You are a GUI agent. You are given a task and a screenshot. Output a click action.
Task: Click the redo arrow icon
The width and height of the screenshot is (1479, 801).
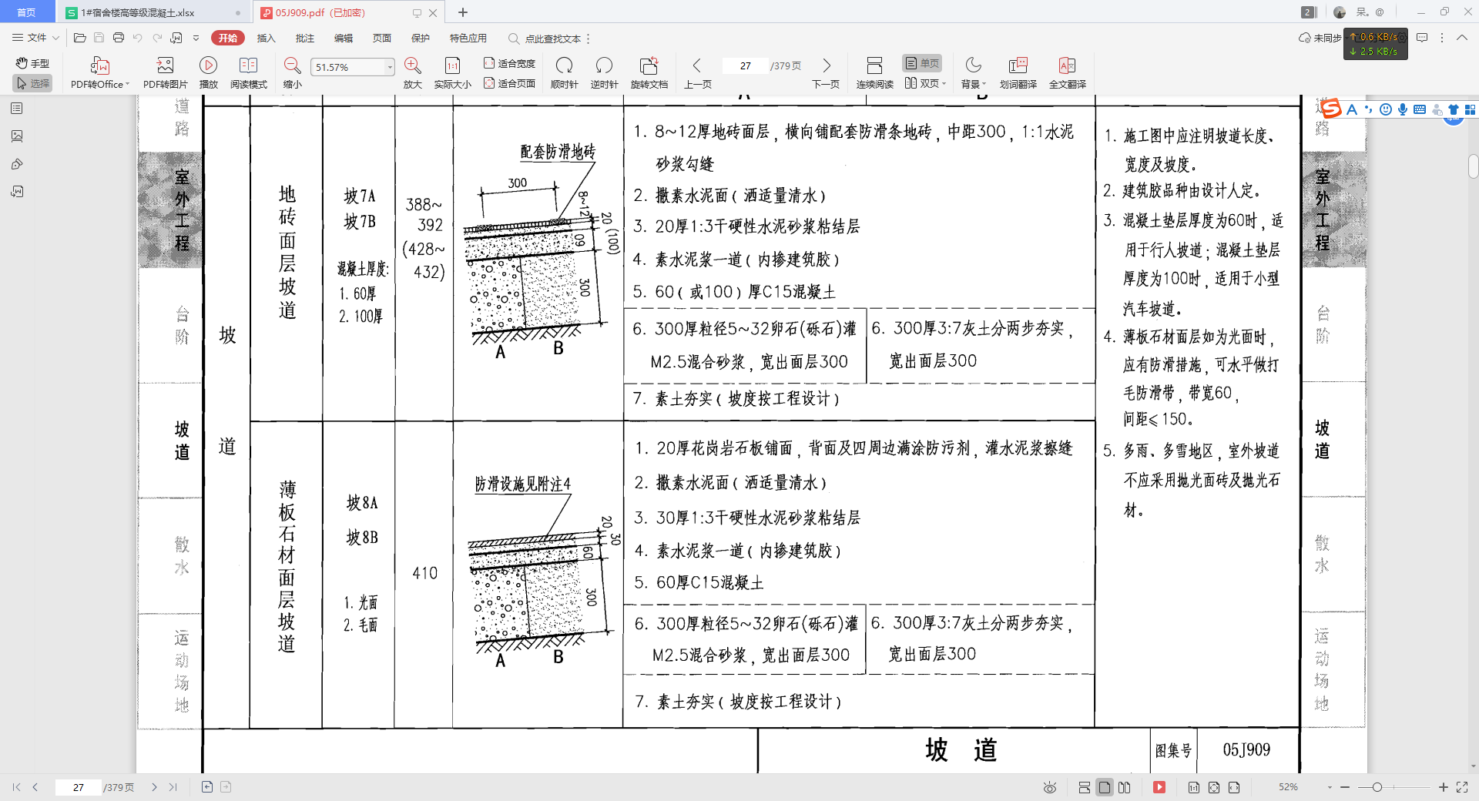coord(157,38)
